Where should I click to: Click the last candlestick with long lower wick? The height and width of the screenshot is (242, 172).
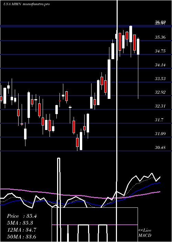point(138,68)
